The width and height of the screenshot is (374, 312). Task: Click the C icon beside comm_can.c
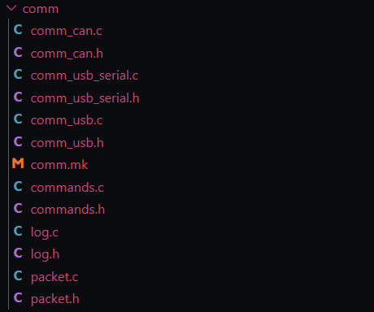tap(18, 29)
